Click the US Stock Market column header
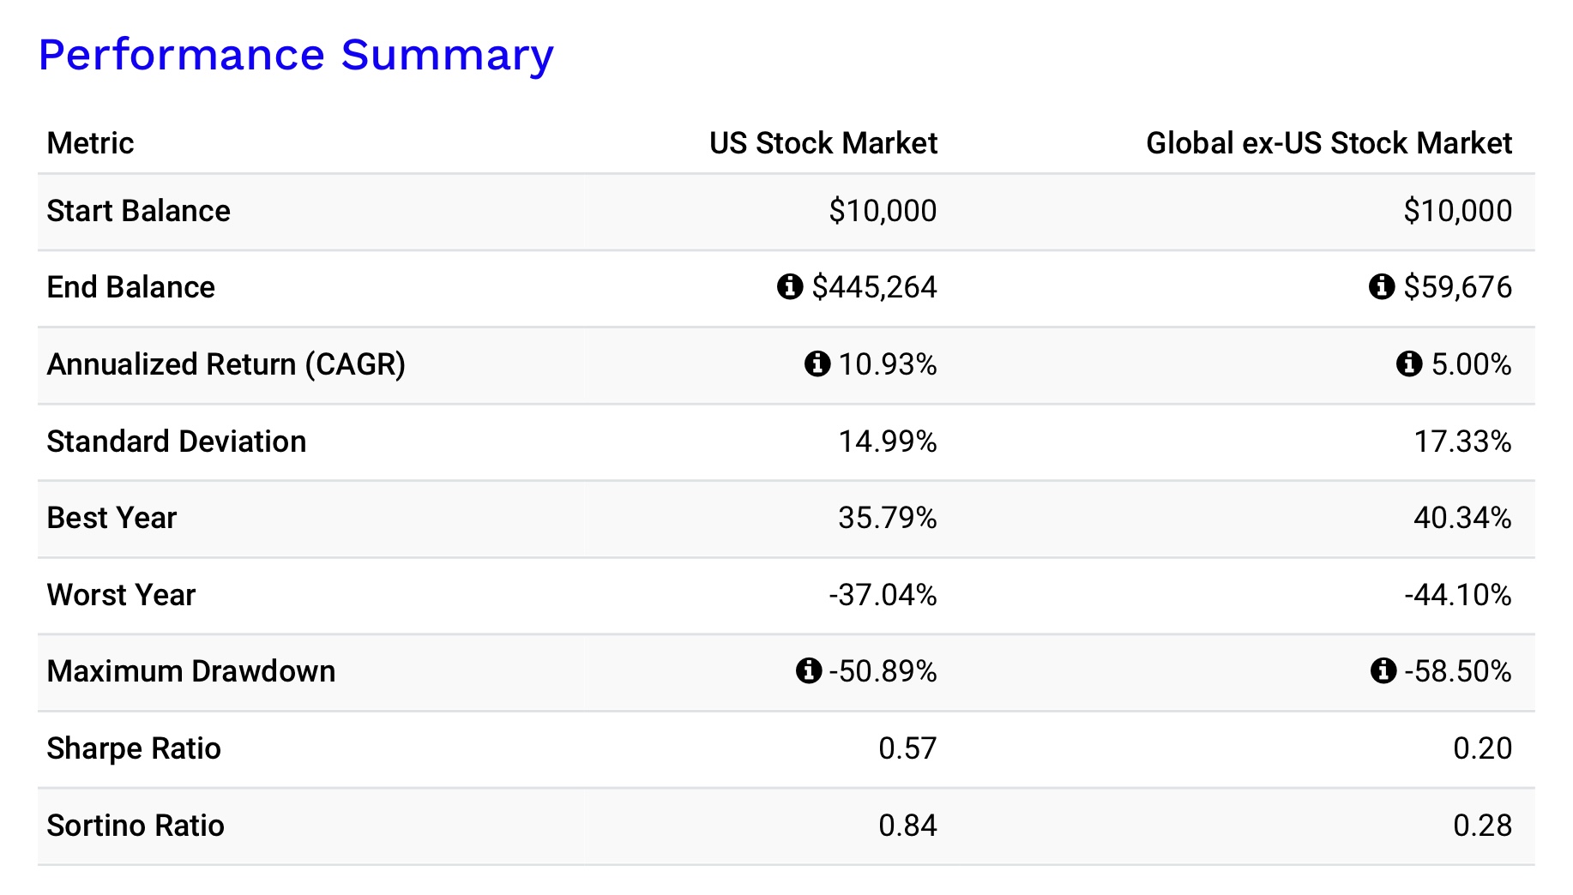 point(823,143)
